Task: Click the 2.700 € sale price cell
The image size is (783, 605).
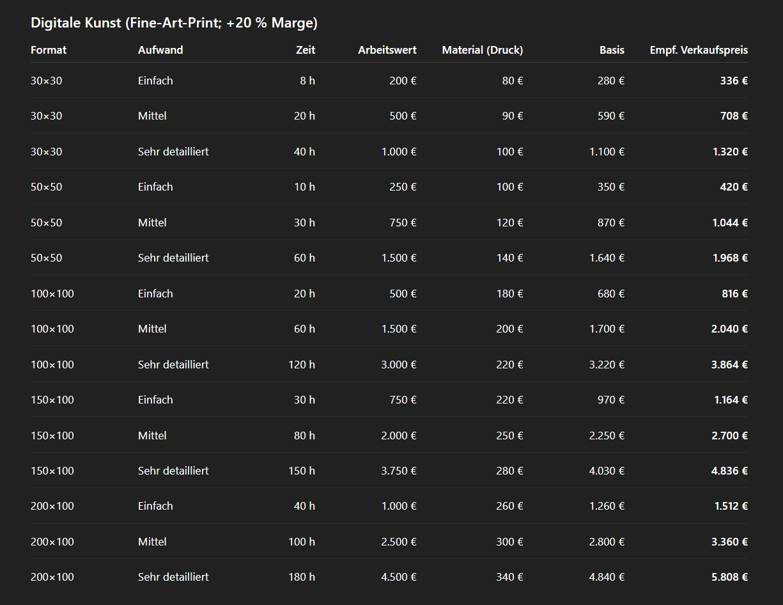Action: click(730, 436)
